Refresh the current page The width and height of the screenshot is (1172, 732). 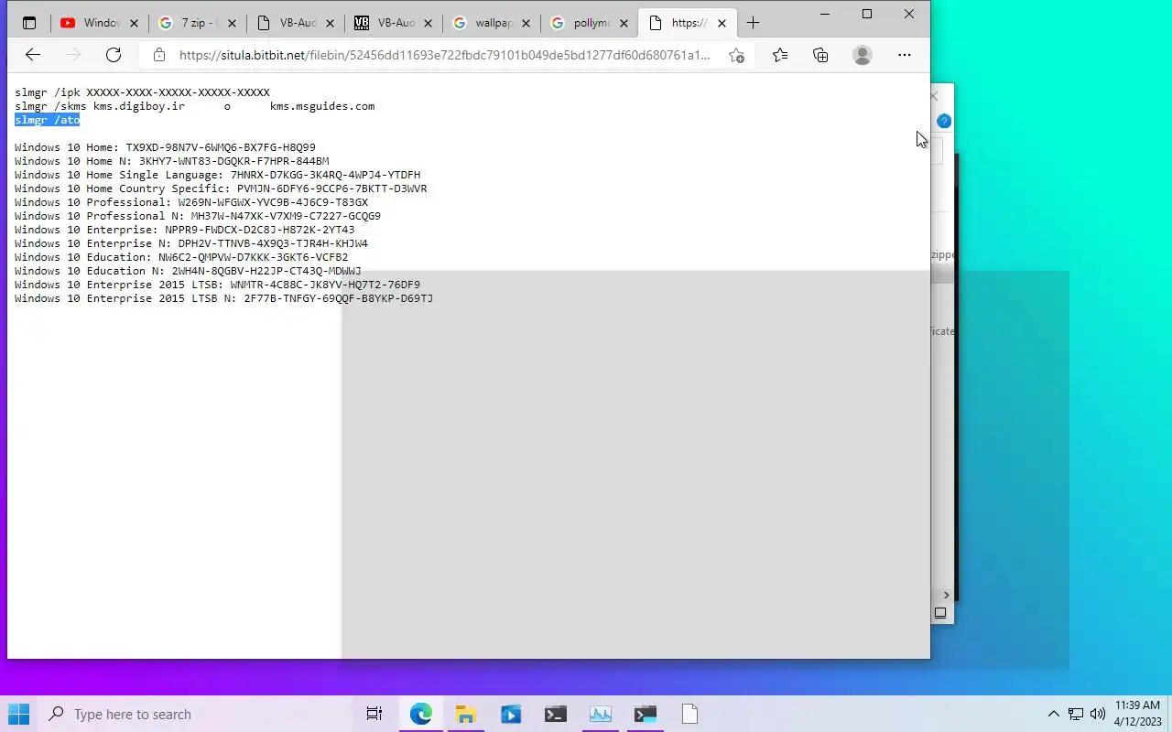pos(114,55)
